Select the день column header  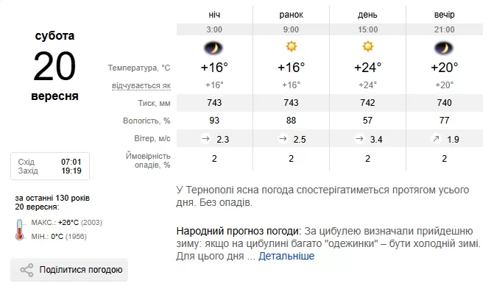click(367, 15)
